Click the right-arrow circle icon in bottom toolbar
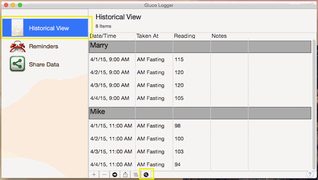 (115, 174)
